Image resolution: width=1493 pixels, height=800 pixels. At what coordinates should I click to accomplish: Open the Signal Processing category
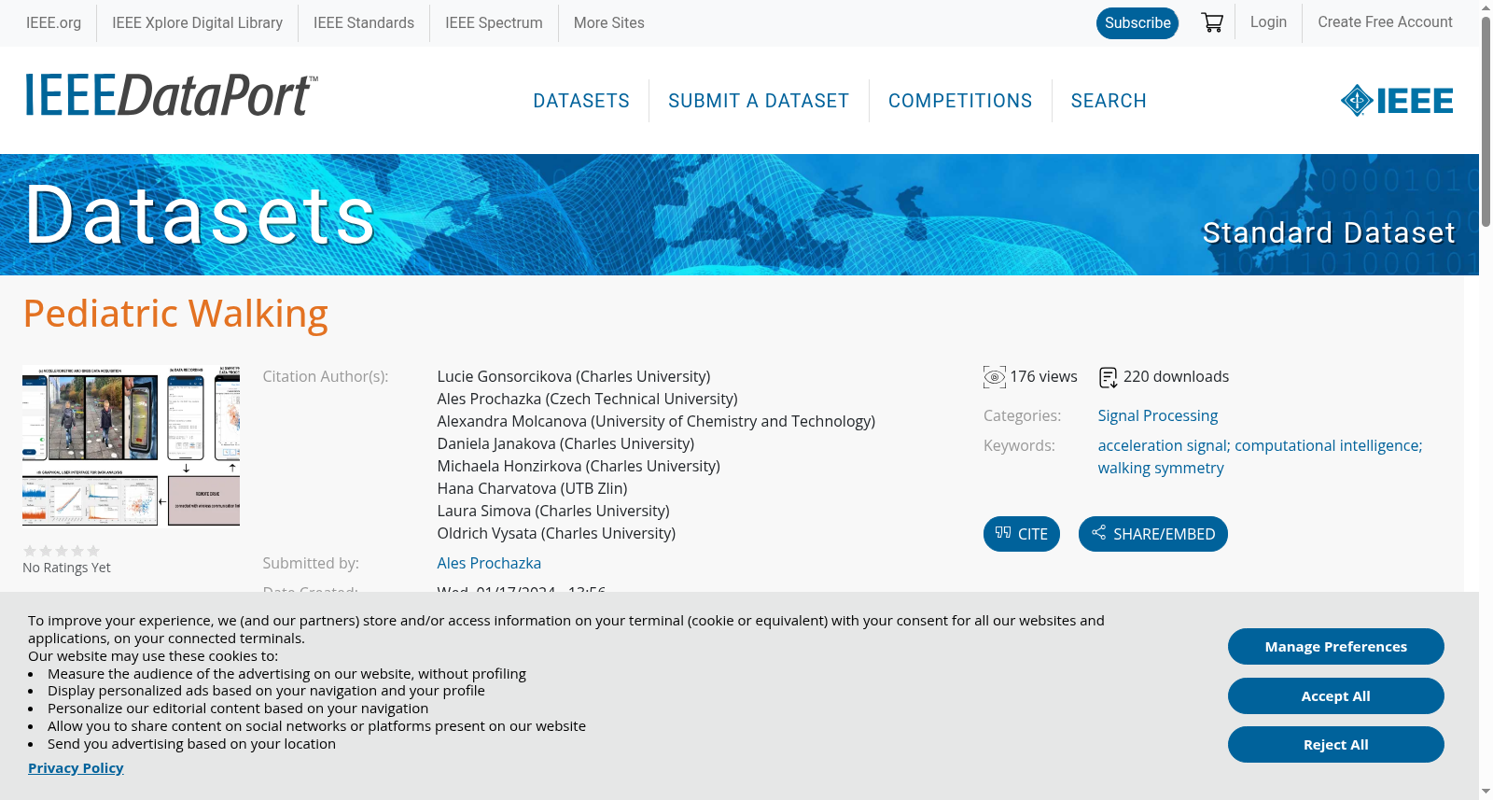pyautogui.click(x=1158, y=416)
